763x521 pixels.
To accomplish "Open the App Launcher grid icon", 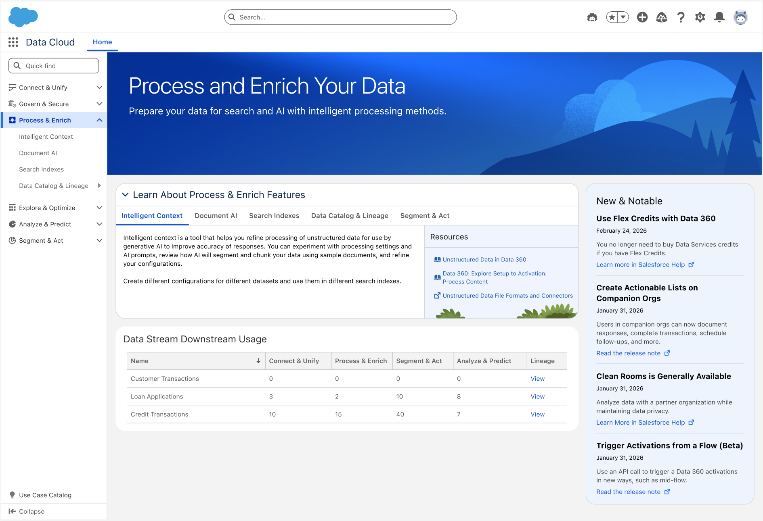I will tap(13, 42).
